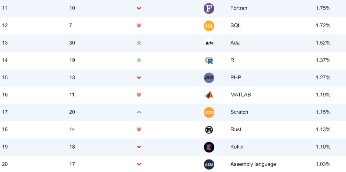Screen dimensions: 346x172
Task: Click the red double down arrow for SQL
Action: click(x=139, y=26)
